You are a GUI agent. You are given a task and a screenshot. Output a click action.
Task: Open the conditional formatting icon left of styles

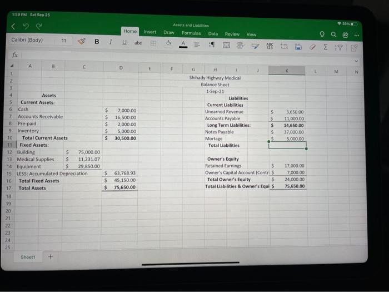click(x=241, y=45)
